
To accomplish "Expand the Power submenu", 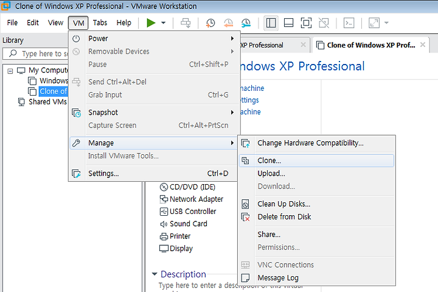I will [154, 38].
